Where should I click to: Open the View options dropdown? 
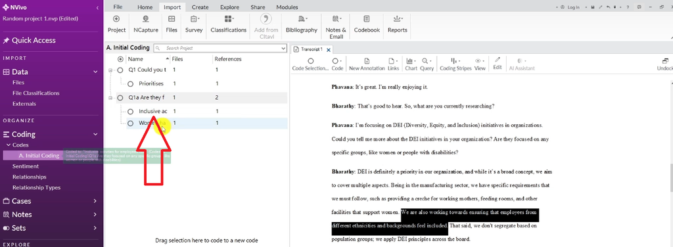point(480,64)
